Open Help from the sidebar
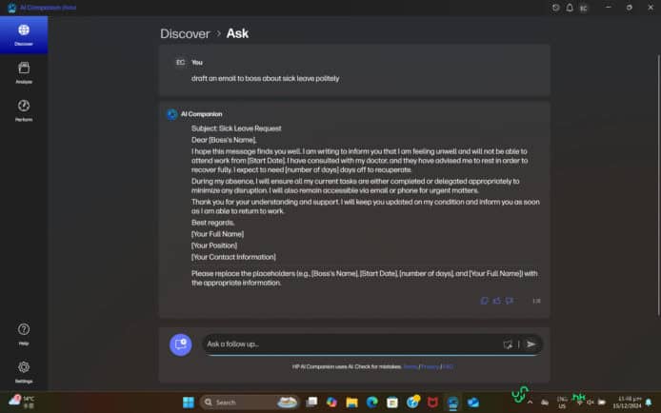Screen dimensions: 661x413 24,334
